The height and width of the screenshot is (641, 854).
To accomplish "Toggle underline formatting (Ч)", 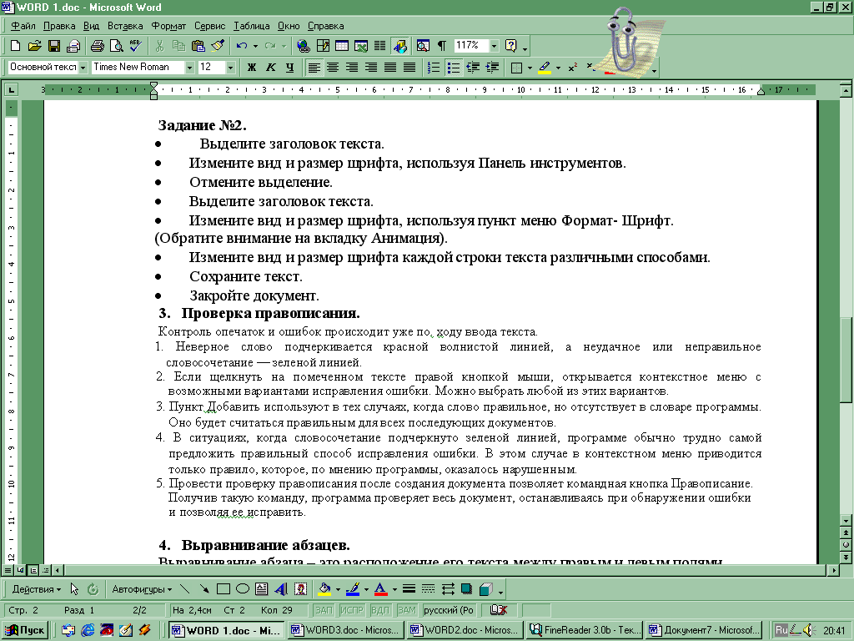I will [x=289, y=67].
